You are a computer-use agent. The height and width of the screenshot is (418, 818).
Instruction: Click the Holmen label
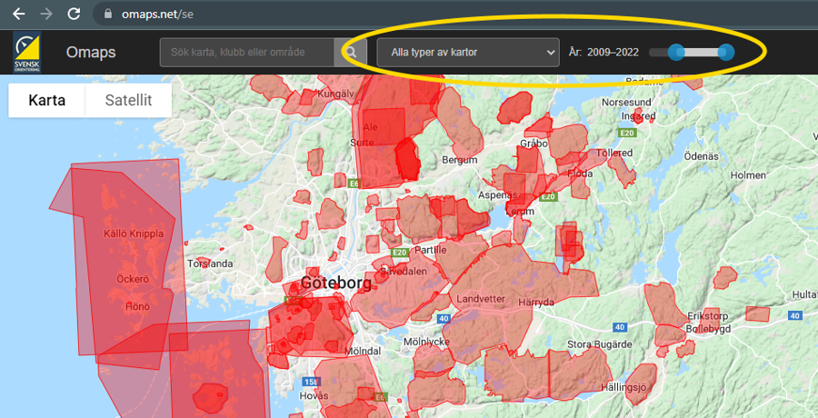click(749, 175)
